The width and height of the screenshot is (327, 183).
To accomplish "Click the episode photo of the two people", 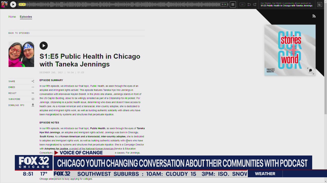I will (x=21, y=54).
